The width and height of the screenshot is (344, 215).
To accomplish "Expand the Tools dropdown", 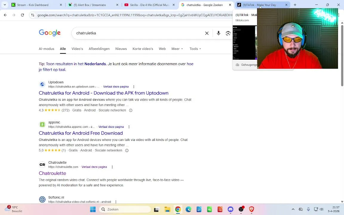I will click(195, 49).
